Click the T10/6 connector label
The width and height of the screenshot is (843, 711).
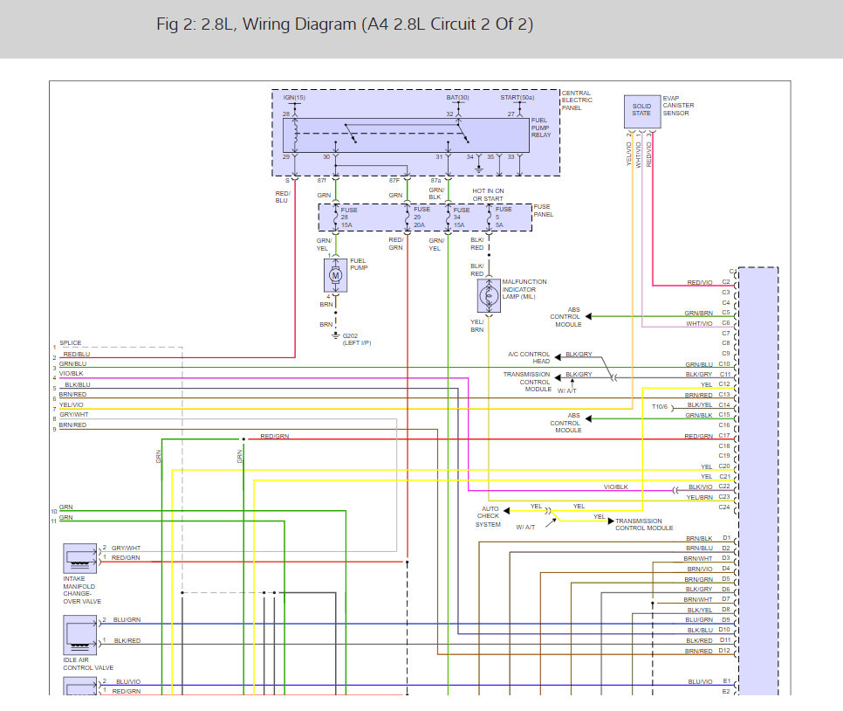[660, 406]
